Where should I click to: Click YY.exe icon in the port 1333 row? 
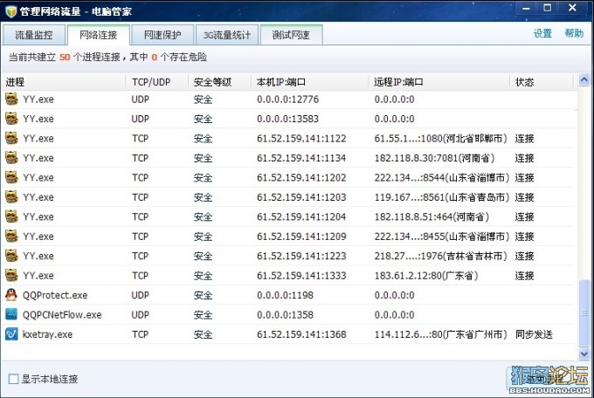point(11,275)
